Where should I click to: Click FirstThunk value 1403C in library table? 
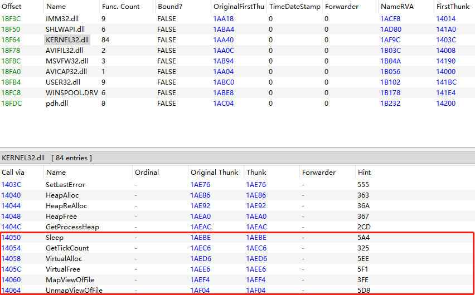[446, 40]
